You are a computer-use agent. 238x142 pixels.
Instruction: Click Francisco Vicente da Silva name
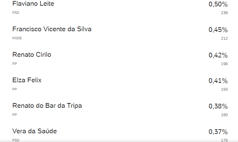(52, 29)
